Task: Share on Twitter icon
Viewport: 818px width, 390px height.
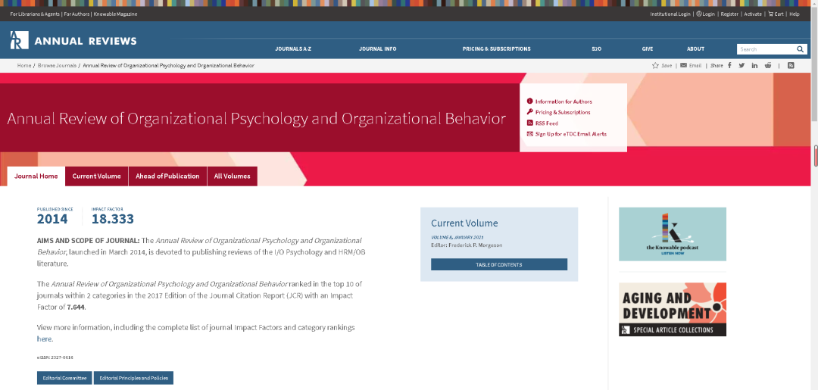Action: point(742,65)
